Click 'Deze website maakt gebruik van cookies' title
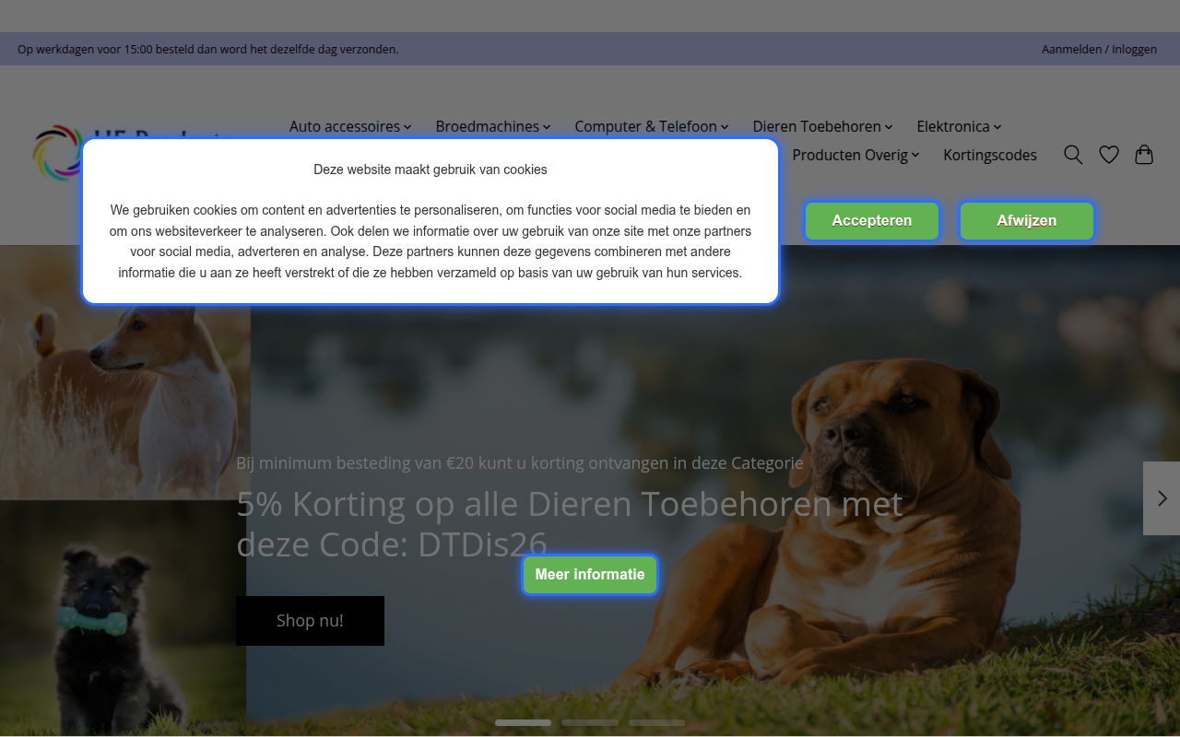Viewport: 1180px width, 737px height. [x=431, y=170]
